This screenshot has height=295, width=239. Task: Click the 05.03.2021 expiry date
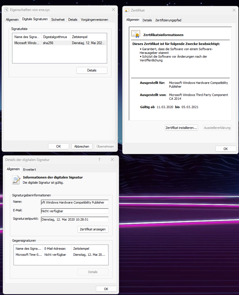pos(190,107)
